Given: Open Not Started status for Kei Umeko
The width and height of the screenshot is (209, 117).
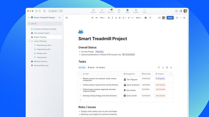Looking at the screenshot, I should click(160, 89).
